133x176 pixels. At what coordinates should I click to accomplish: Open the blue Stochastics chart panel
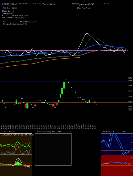117,144
